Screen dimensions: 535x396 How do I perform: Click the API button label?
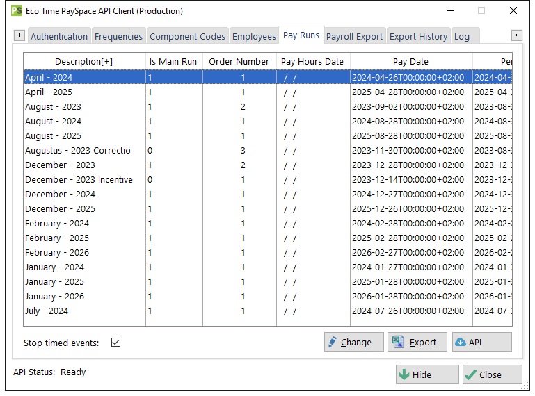tap(475, 342)
